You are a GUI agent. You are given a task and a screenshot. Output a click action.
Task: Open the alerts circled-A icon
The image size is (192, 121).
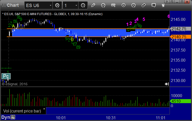(x=133, y=5)
